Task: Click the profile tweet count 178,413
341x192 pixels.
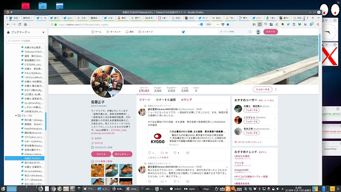Action: pos(144,91)
